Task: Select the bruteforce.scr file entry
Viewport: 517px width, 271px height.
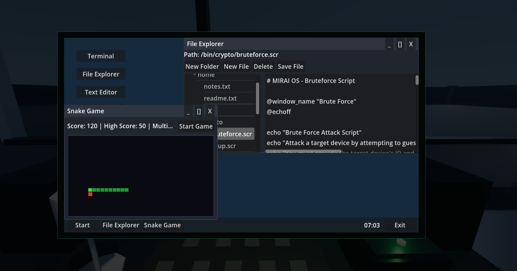Action: coord(236,134)
